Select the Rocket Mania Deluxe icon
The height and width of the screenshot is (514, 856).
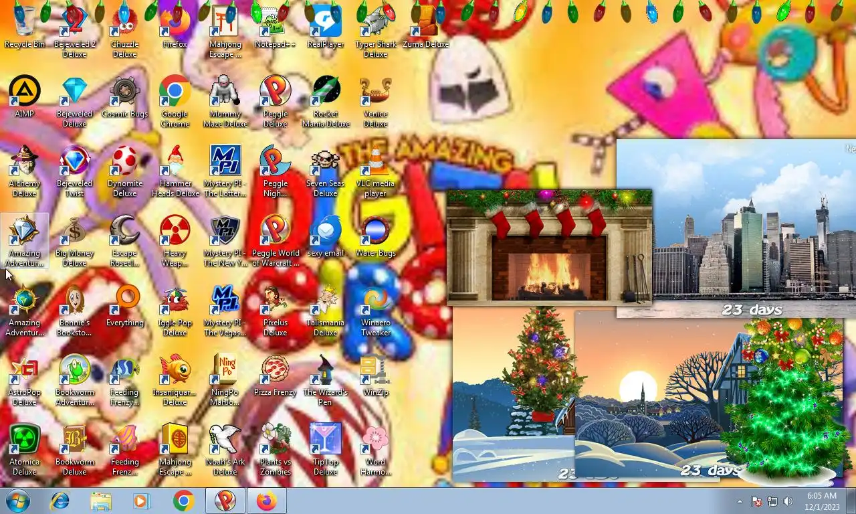point(325,102)
